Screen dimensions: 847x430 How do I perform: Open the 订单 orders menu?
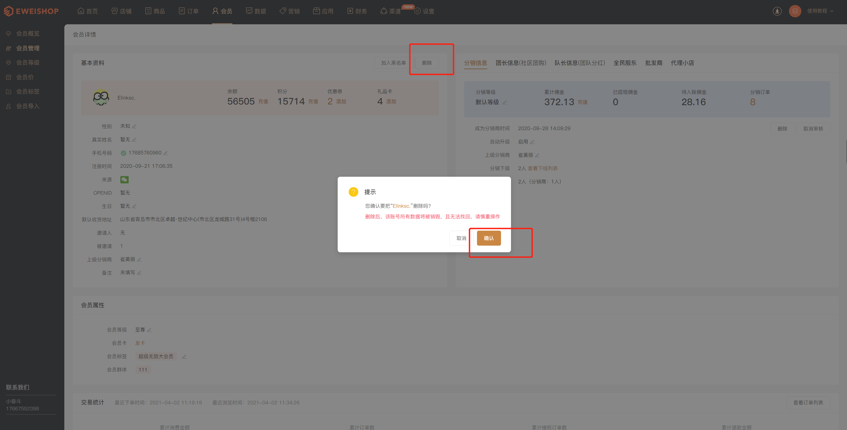[x=189, y=11]
